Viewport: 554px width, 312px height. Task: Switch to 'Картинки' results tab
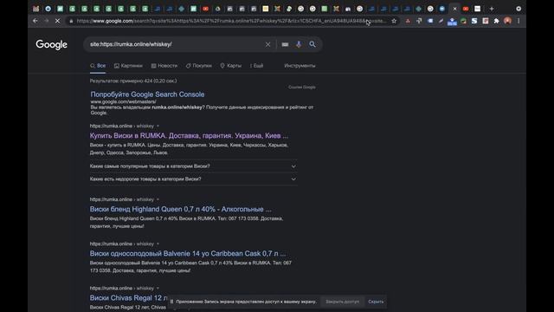tap(128, 66)
